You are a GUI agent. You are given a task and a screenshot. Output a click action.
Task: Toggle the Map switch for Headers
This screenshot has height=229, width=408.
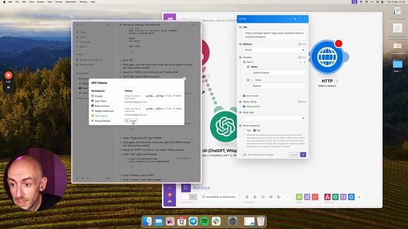[299, 57]
